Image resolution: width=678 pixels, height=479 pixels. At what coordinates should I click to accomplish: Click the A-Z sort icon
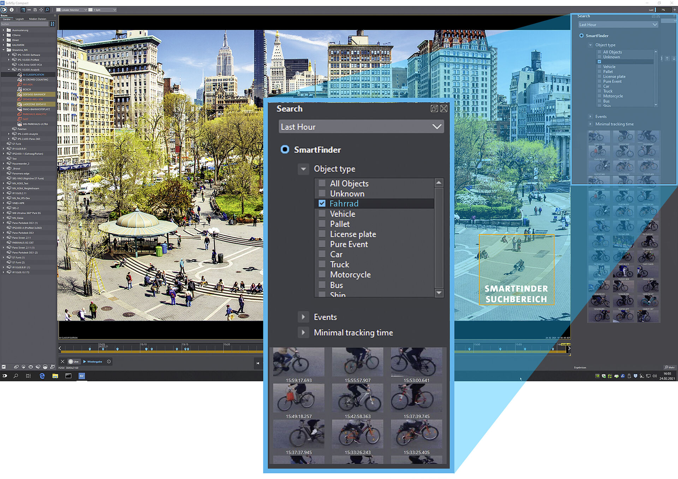tap(53, 24)
